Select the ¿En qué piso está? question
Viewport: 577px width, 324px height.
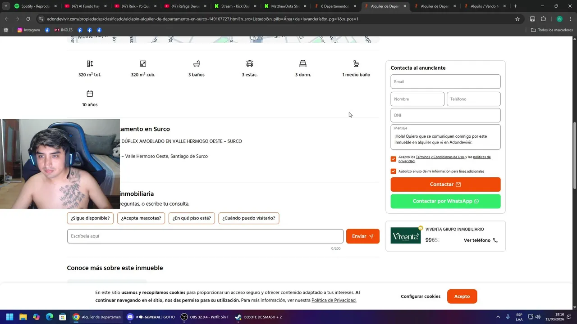[192, 218]
